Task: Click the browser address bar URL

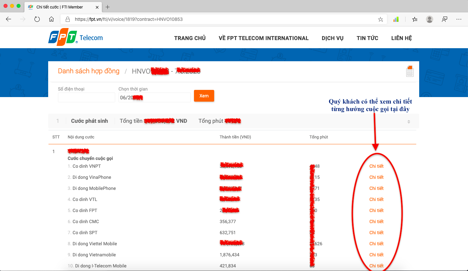Action: click(129, 19)
